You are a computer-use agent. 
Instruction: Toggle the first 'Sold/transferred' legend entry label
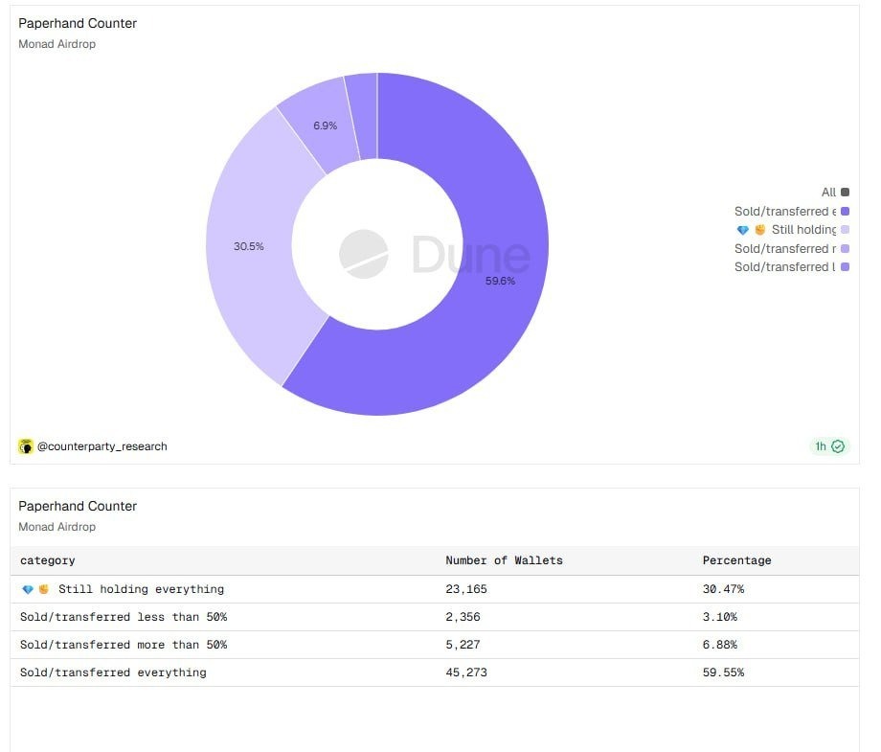pos(784,212)
